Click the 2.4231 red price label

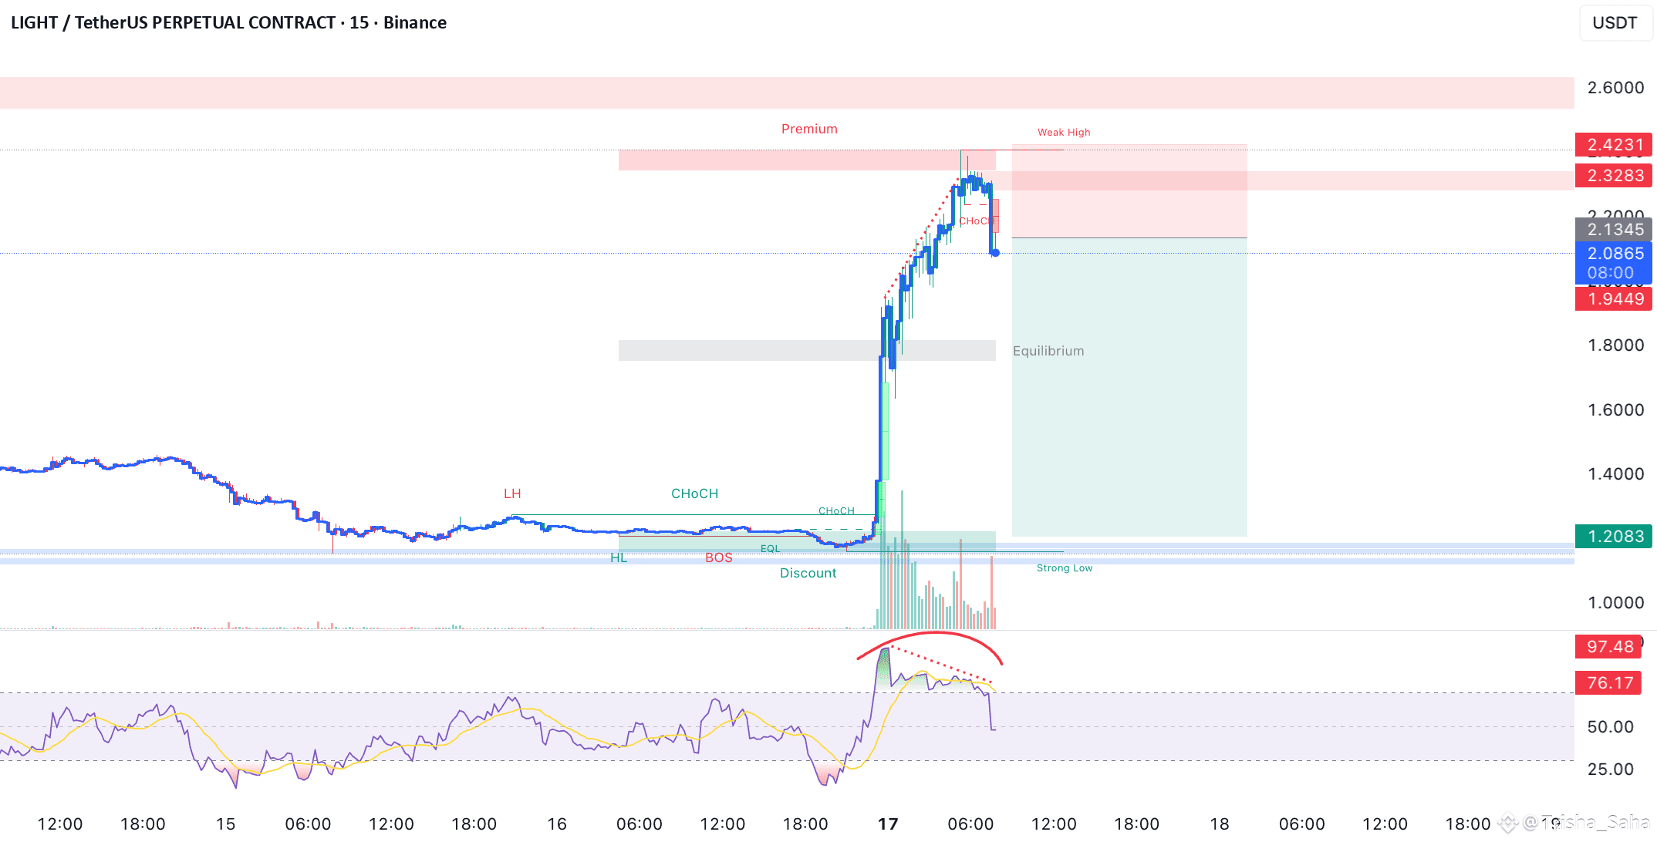point(1614,145)
